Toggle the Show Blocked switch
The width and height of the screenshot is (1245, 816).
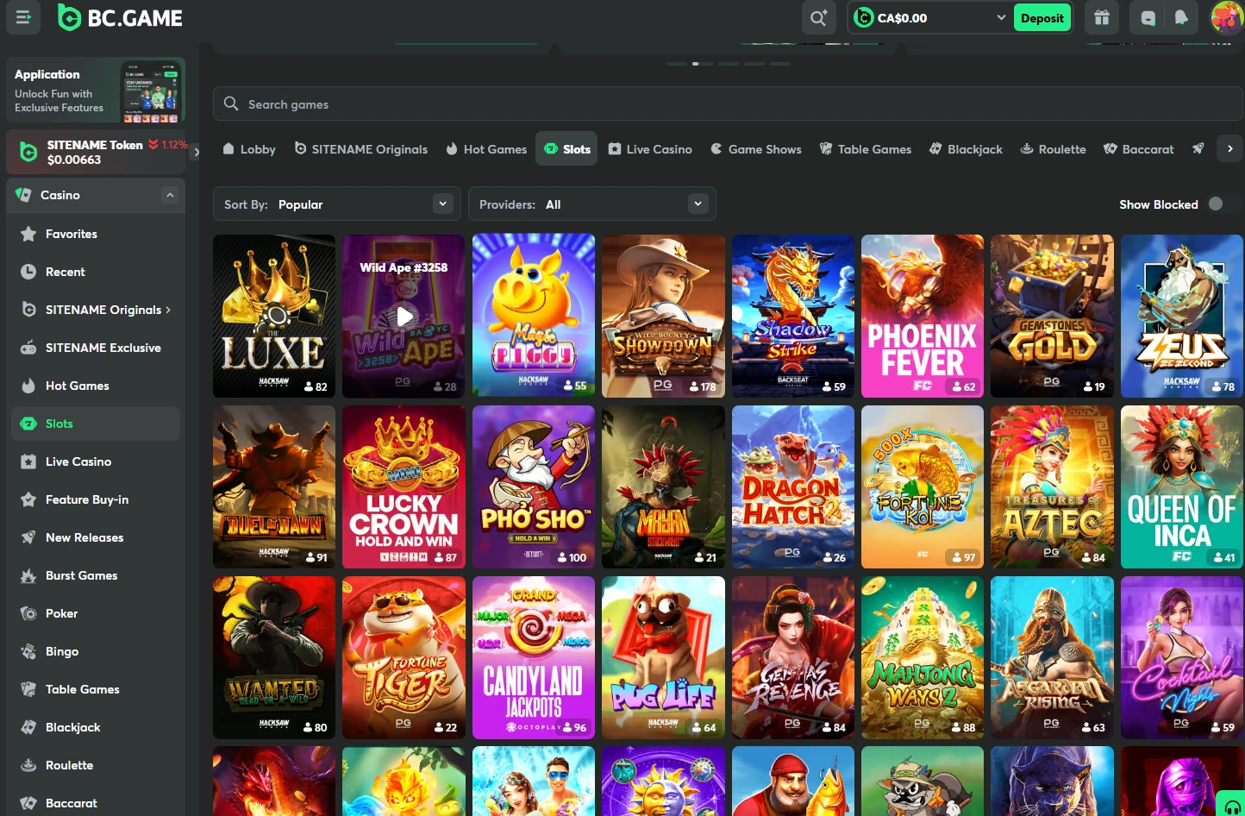tap(1217, 204)
